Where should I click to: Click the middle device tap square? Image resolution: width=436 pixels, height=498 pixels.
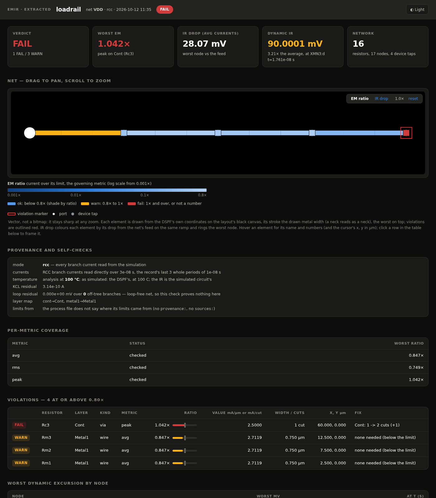[218, 133]
